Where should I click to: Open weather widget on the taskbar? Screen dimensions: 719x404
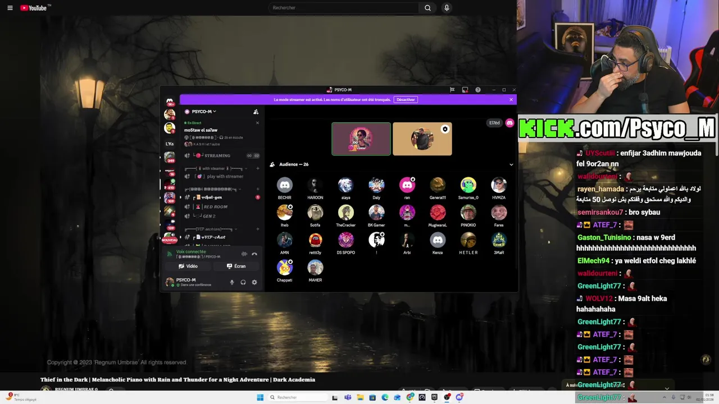tap(21, 397)
